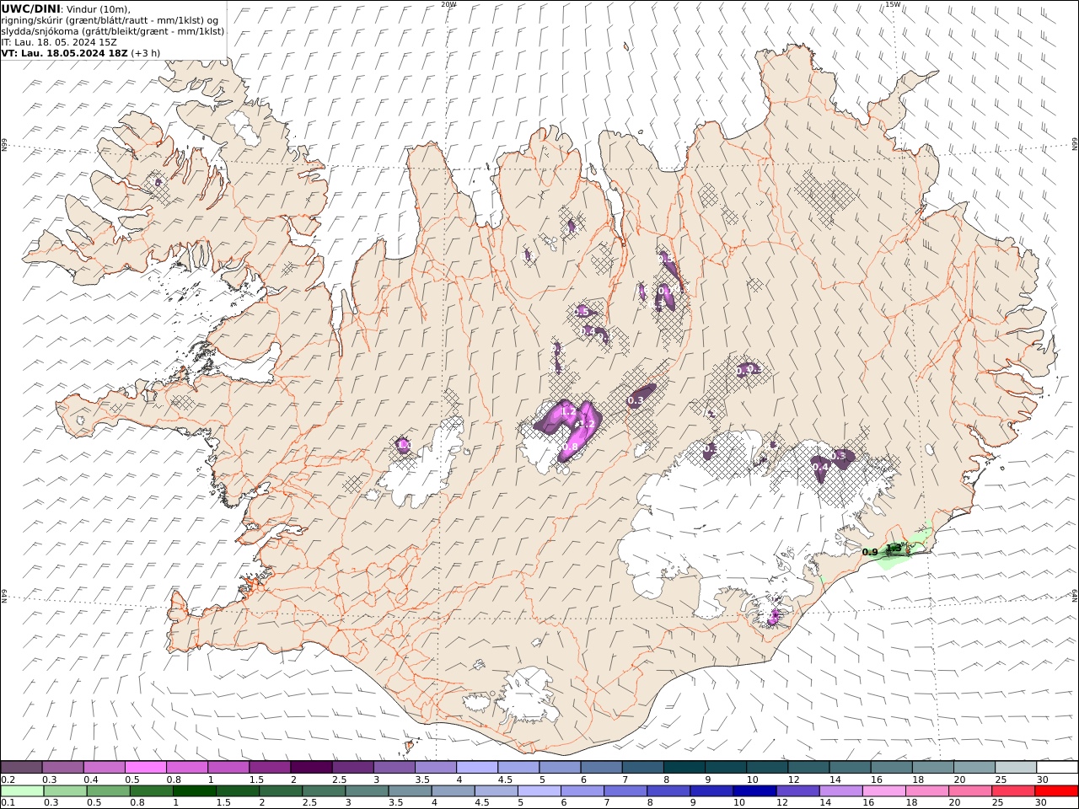The height and width of the screenshot is (809, 1079).
Task: Select the pure red swatch labeled 30
Action: click(x=1055, y=790)
